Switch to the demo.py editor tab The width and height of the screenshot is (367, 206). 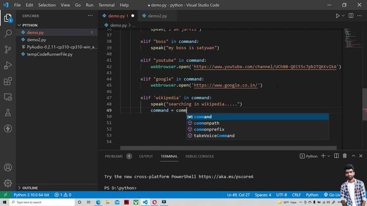tap(118, 16)
